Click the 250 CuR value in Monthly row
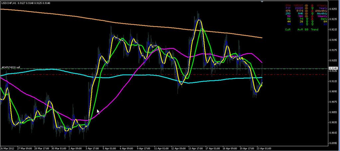The height and width of the screenshot is (151, 340). [288, 14]
